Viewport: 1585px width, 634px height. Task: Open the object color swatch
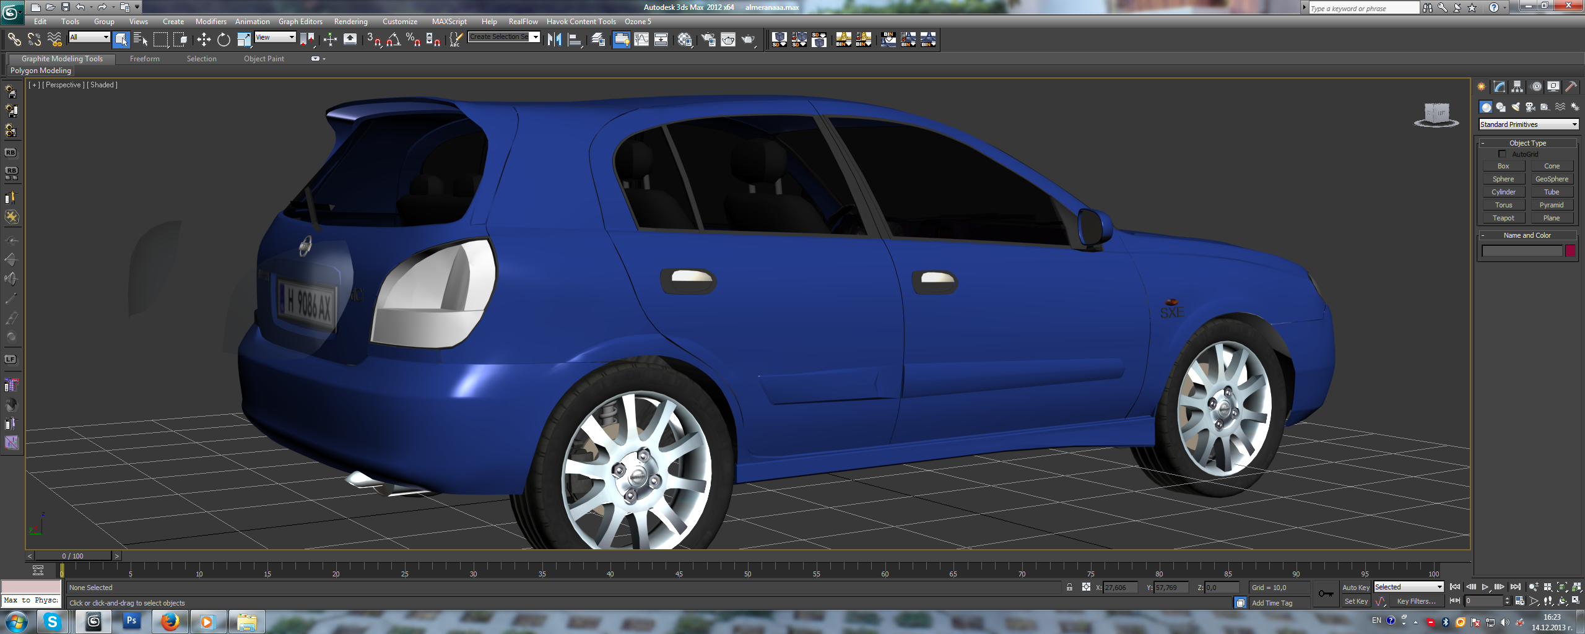pyautogui.click(x=1570, y=251)
